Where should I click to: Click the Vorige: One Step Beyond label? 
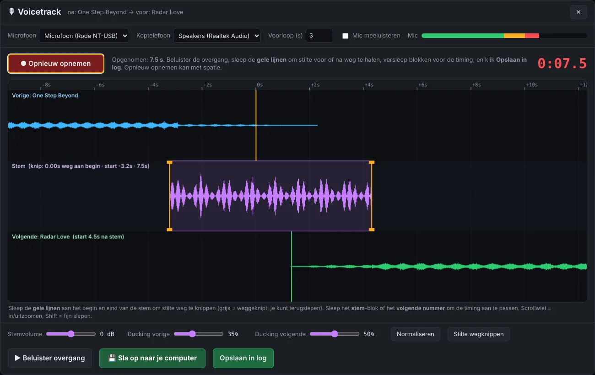click(x=45, y=96)
